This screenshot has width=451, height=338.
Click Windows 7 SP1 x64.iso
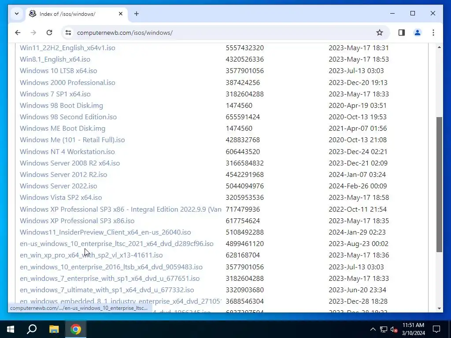pos(55,94)
